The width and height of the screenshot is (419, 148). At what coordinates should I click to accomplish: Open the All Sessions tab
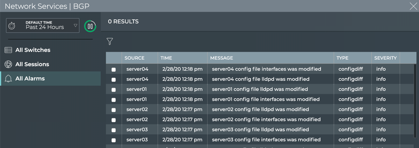(x=32, y=64)
